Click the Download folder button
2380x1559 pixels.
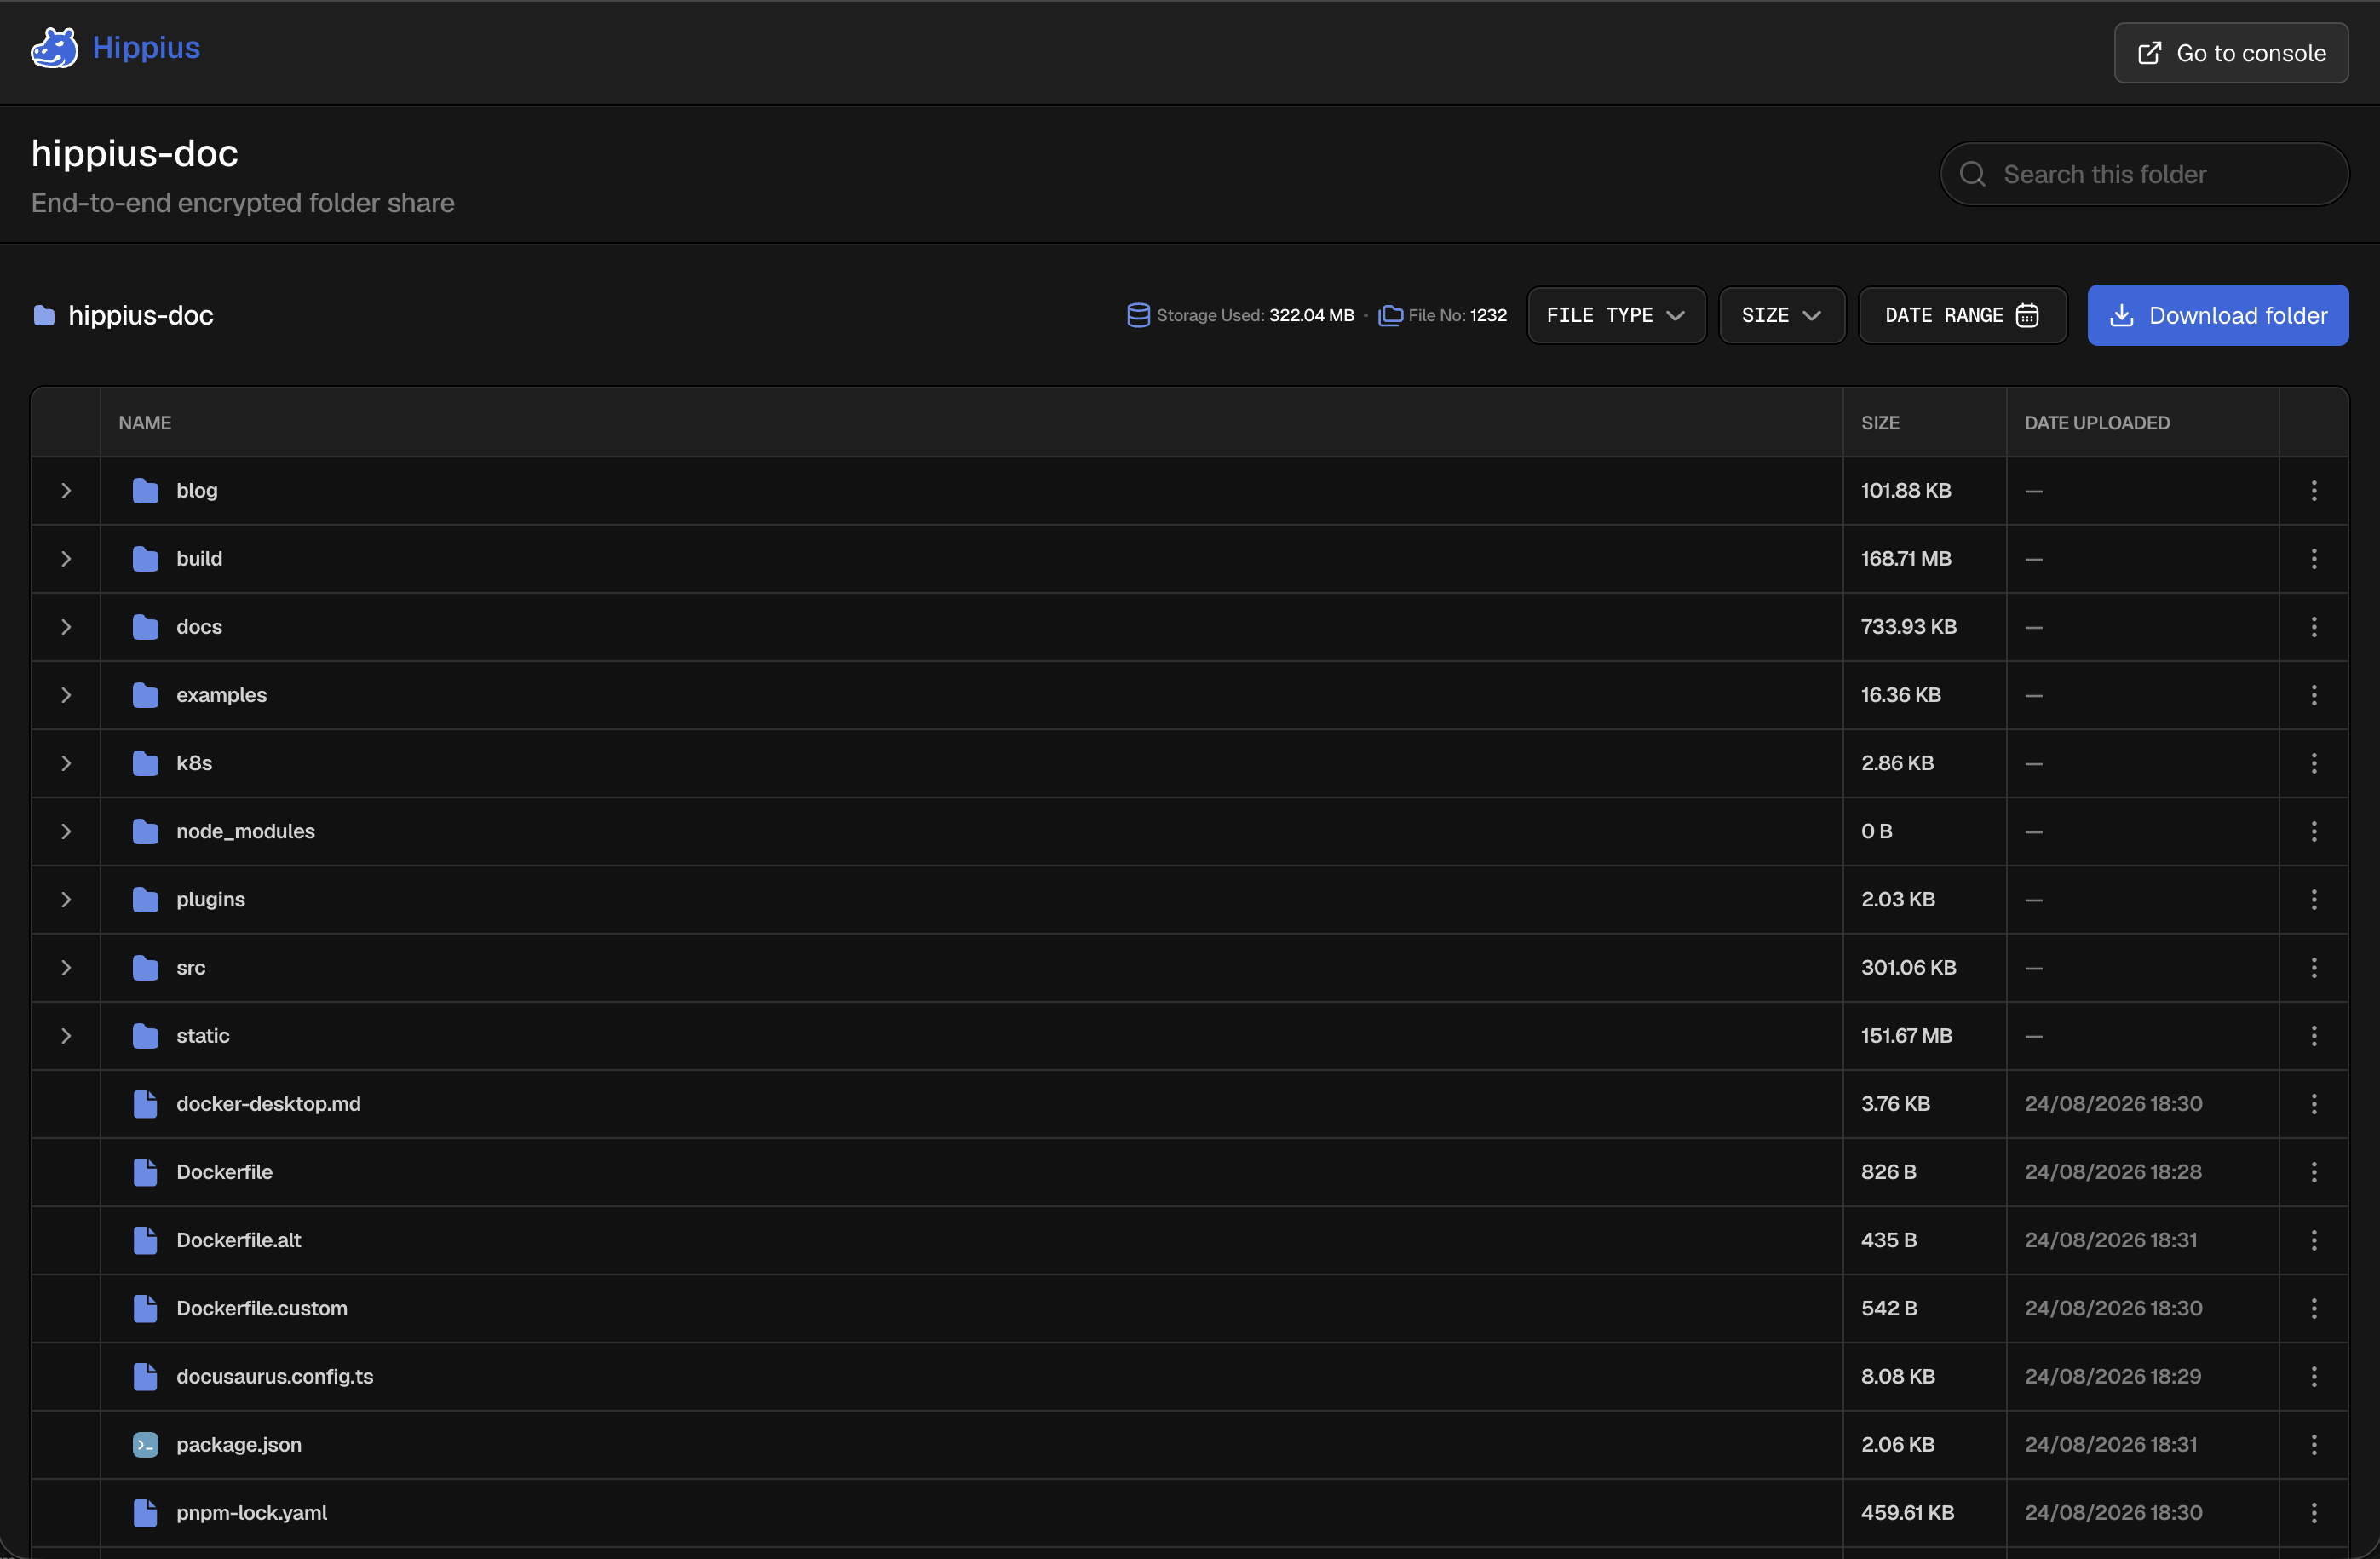click(2217, 315)
